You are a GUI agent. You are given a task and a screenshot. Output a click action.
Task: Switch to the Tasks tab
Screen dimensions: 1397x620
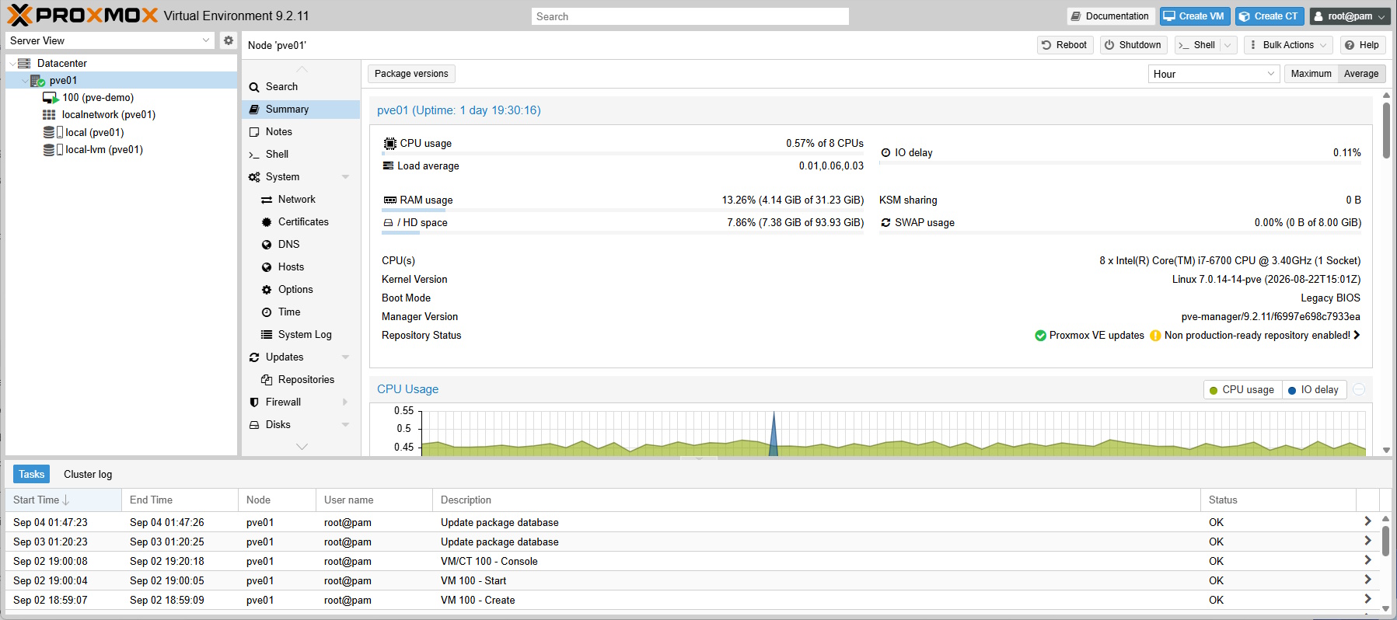click(x=32, y=474)
